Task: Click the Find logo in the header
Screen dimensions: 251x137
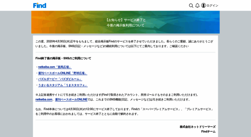Action: (40, 6)
